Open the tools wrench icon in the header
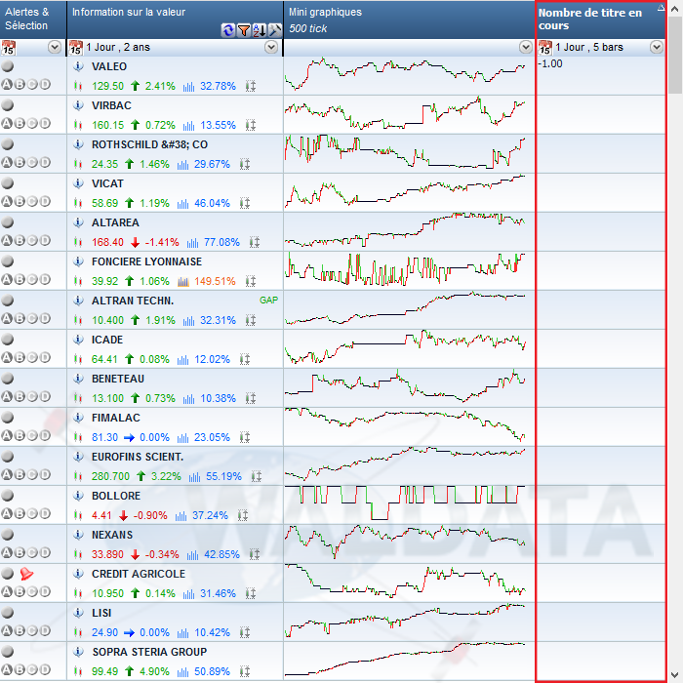The image size is (683, 683). coord(275,30)
